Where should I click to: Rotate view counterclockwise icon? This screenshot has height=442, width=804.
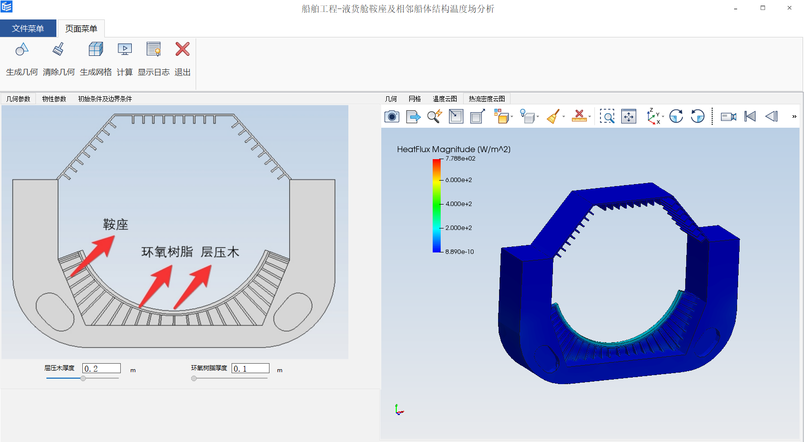pyautogui.click(x=698, y=116)
